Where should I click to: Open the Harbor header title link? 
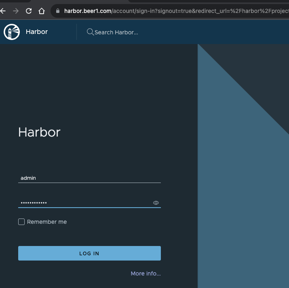click(37, 32)
